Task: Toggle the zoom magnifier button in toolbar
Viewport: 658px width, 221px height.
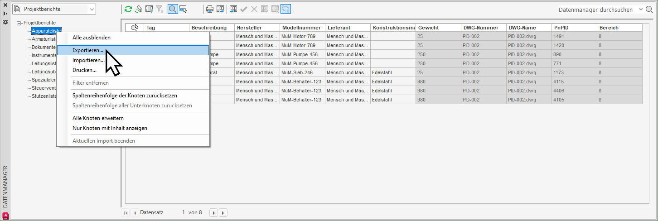Action: click(x=173, y=9)
